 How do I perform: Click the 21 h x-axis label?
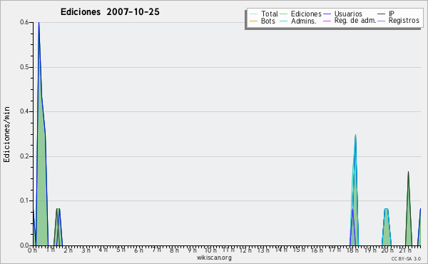(404, 250)
